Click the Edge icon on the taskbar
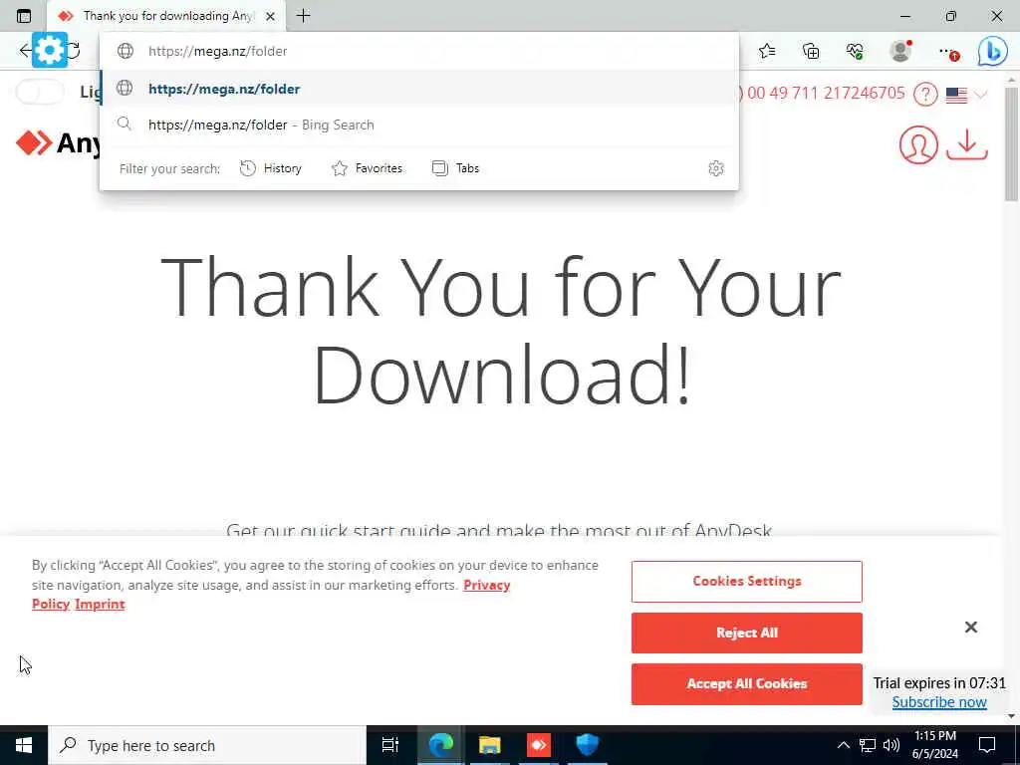Screen dimensions: 1020x765 coord(441,745)
